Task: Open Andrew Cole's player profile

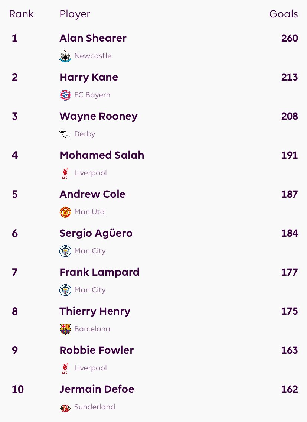Action: coord(92,194)
